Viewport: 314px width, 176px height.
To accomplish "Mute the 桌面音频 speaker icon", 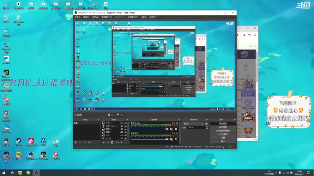I will tap(172, 139).
